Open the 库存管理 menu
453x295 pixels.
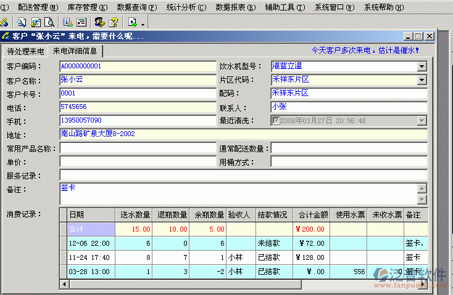tap(87, 7)
